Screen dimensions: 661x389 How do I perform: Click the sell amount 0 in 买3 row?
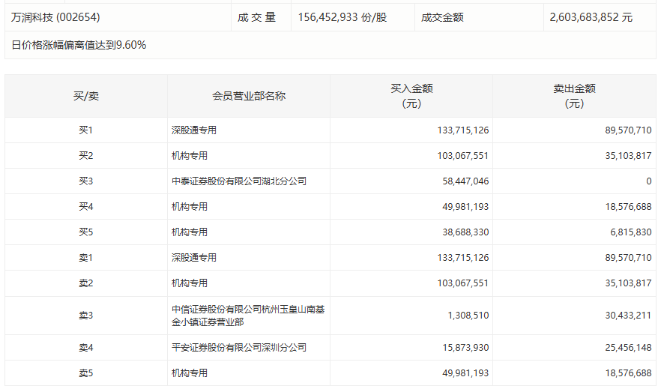[648, 181]
